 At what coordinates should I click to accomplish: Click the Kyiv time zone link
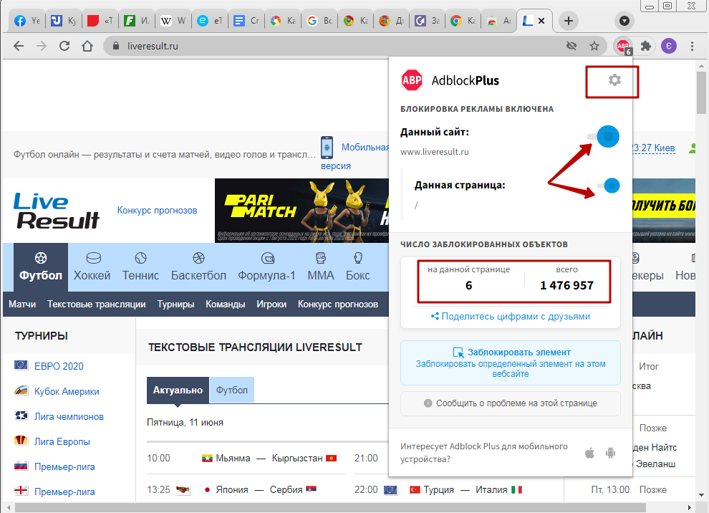(x=653, y=148)
